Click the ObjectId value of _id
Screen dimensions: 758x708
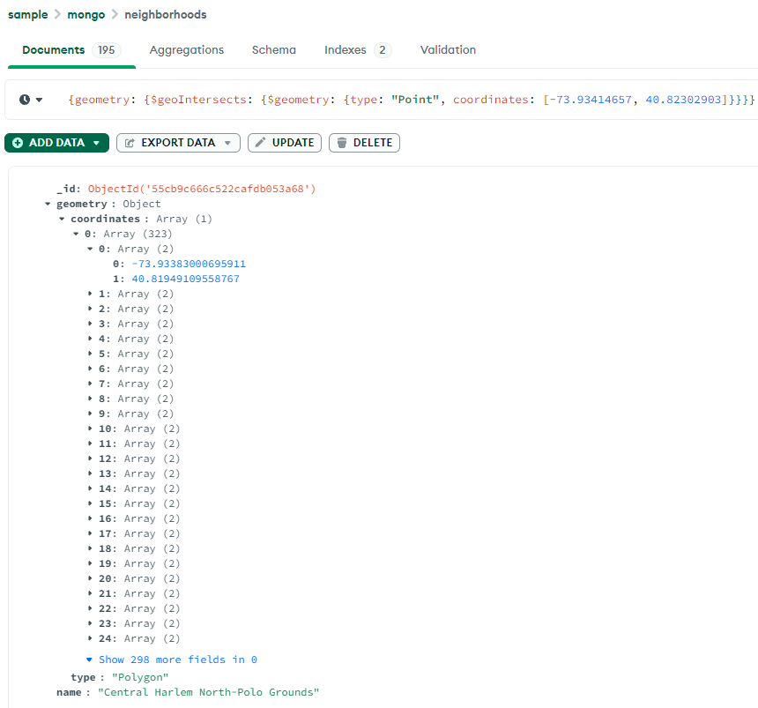(x=202, y=189)
